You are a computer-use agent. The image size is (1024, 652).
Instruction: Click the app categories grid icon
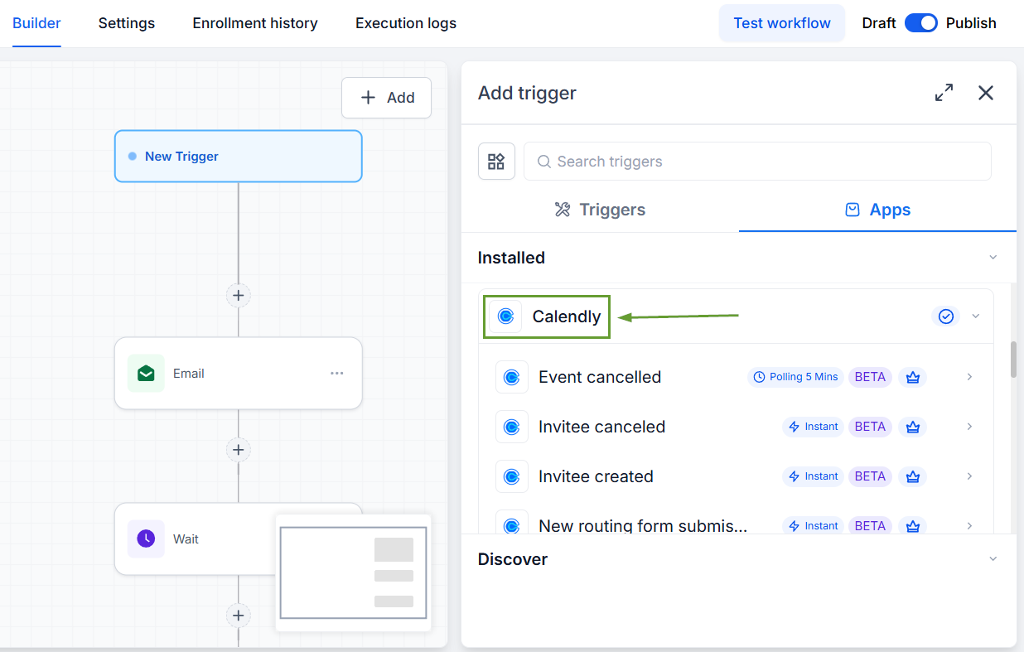click(496, 162)
